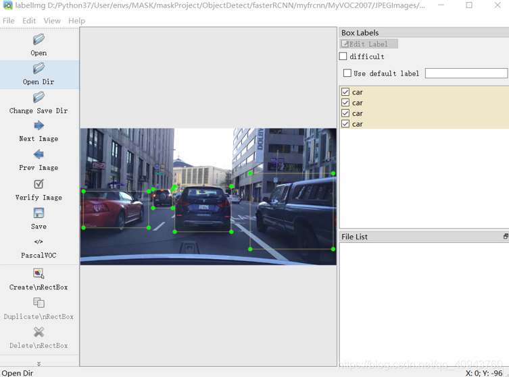Open the Edit menu
This screenshot has width=509, height=377.
pos(29,21)
